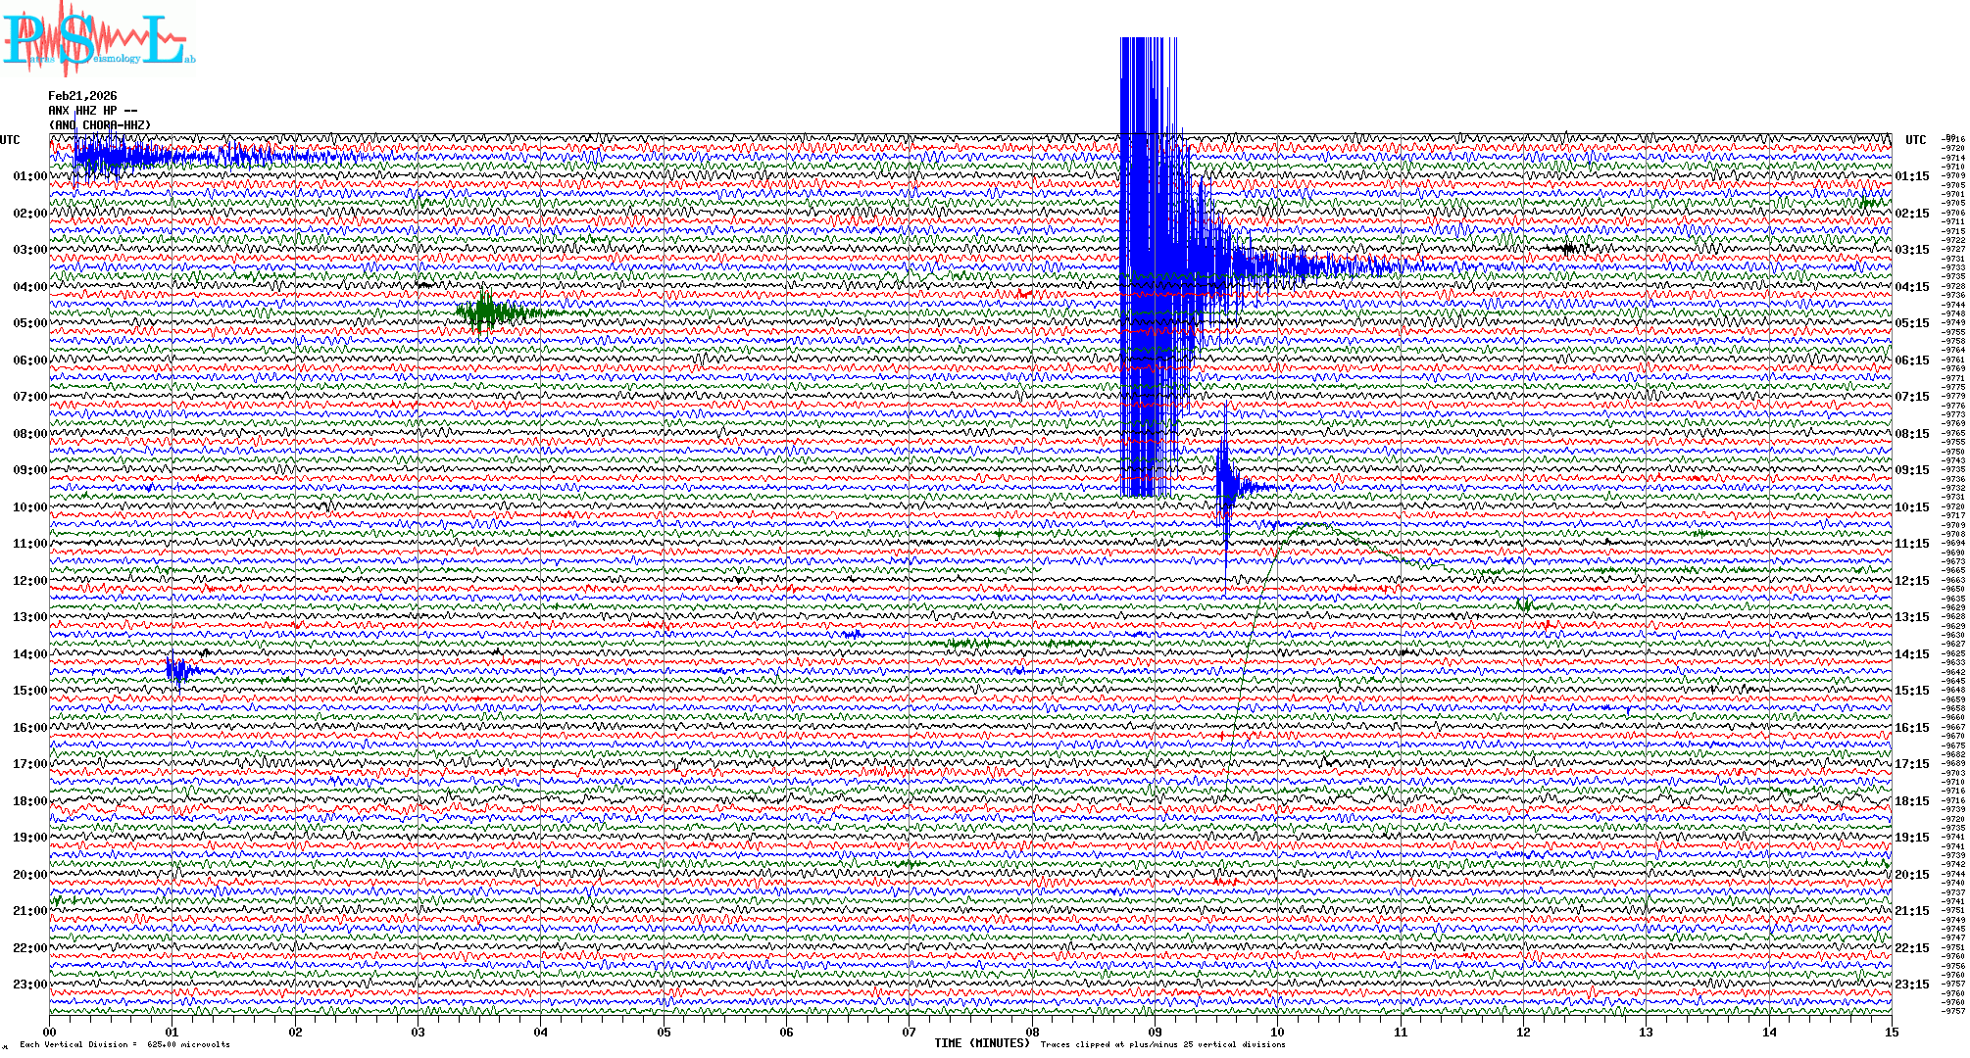Select the 18:15 time label on right
This screenshot has width=1970, height=1058.
click(1911, 801)
